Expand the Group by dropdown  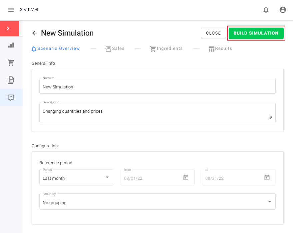point(157,202)
